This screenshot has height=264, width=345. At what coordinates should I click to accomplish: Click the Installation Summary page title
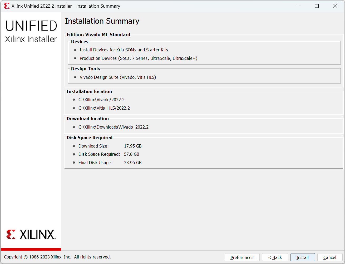click(x=102, y=21)
